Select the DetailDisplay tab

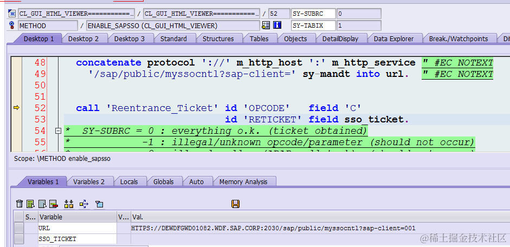coord(340,38)
